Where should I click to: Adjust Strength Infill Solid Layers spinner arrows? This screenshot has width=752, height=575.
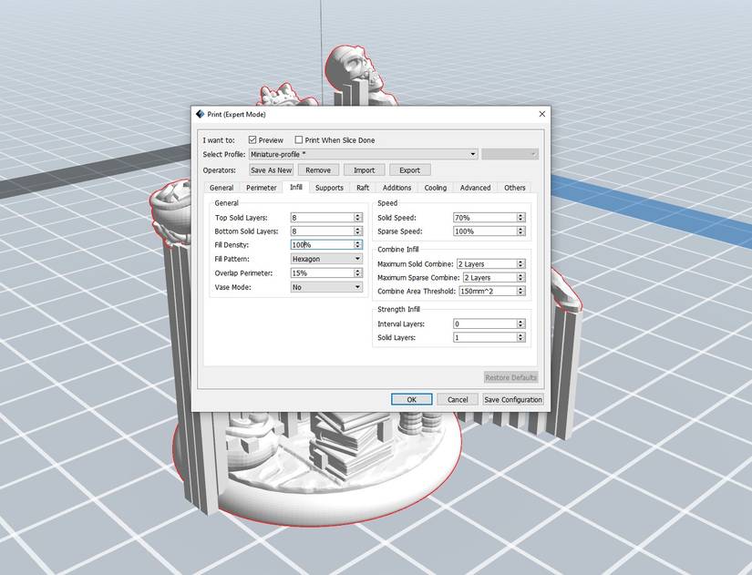click(x=520, y=337)
